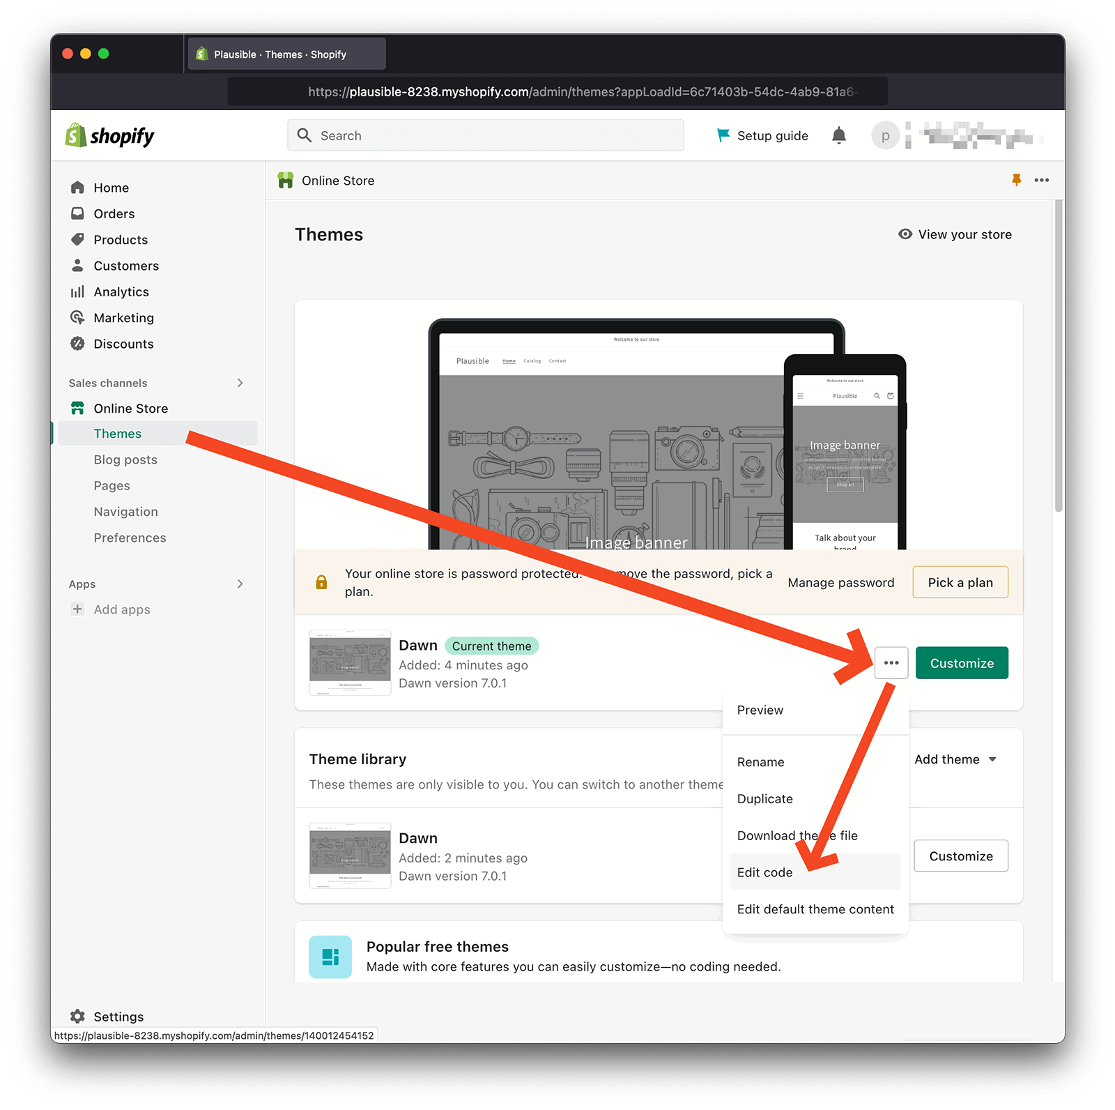Viewport: 1115px width, 1110px height.
Task: Pin the Online Store page
Action: 1017,180
